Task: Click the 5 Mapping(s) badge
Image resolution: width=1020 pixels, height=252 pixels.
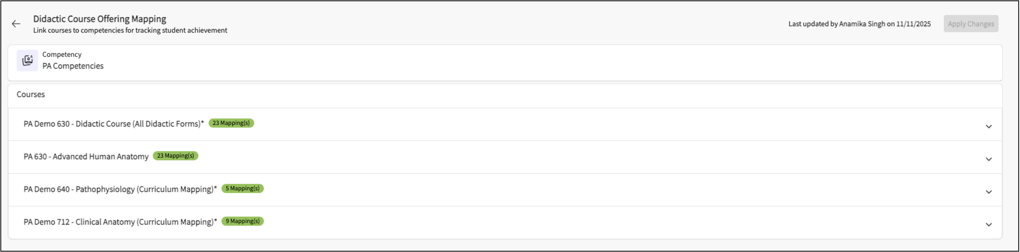Action: coord(242,188)
